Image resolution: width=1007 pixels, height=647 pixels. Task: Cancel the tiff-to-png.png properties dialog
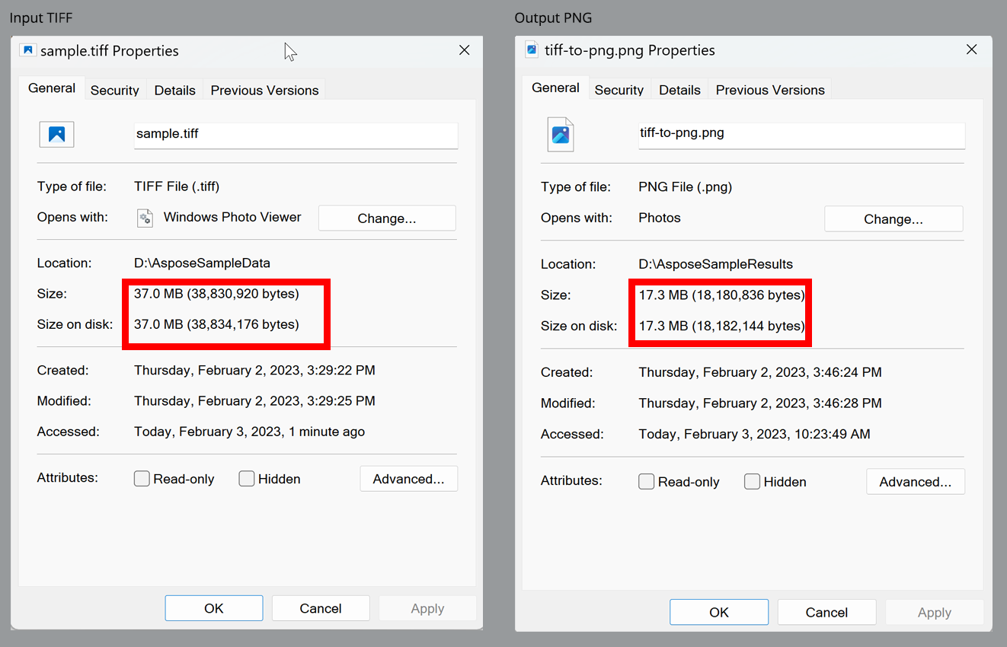[x=826, y=611]
